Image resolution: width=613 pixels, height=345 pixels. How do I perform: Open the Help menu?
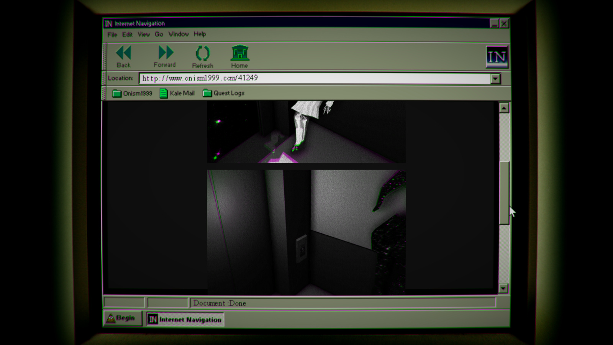(x=200, y=34)
